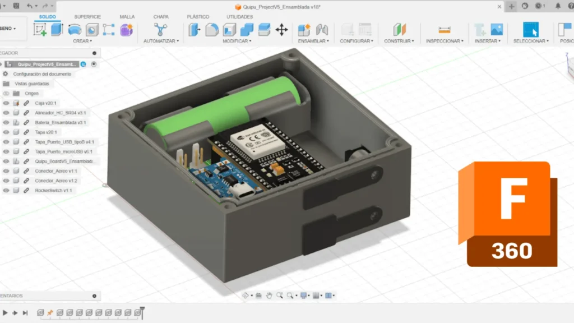Click the Measure icon above Inspeccionar
This screenshot has width=574, height=323.
(x=444, y=30)
